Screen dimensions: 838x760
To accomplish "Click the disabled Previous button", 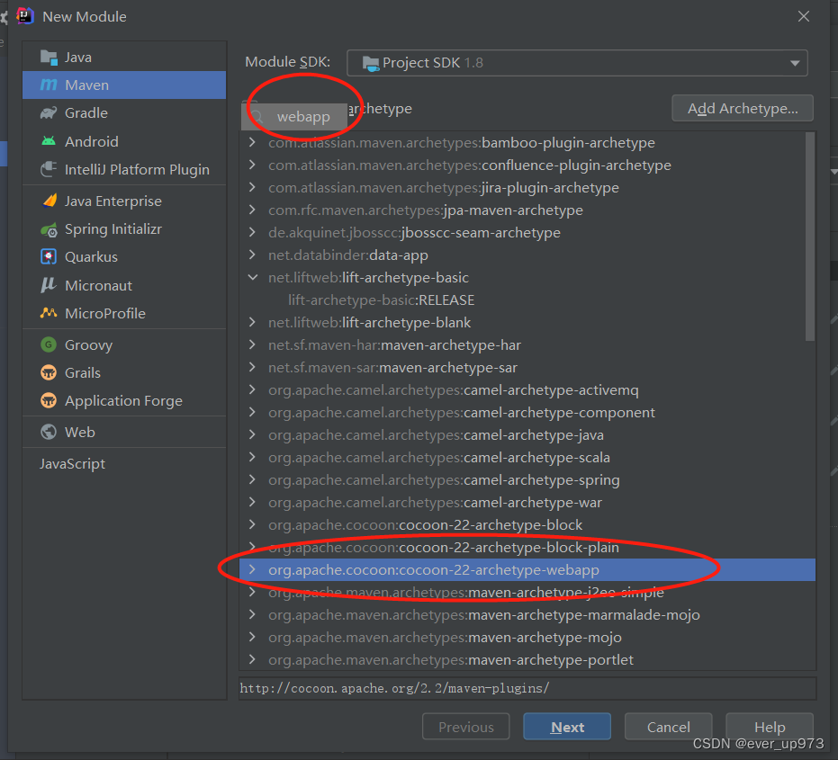I will 466,727.
